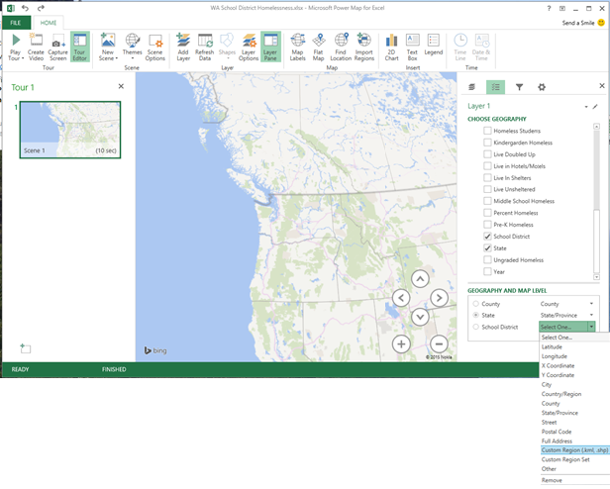610x489 pixels.
Task: Click Send a Smile feedback link
Action: 576,22
